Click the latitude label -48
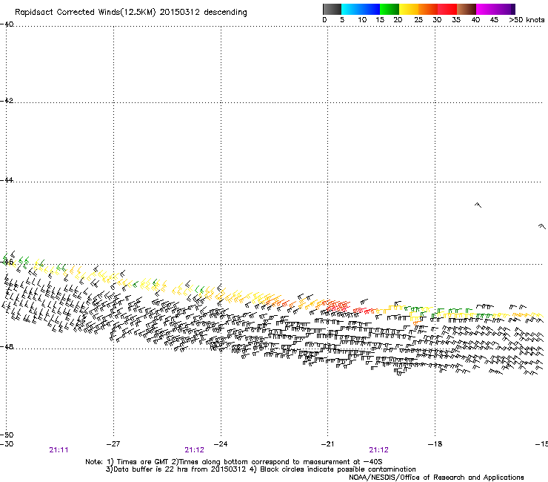Image resolution: width=548 pixels, height=482 pixels. [x=7, y=346]
